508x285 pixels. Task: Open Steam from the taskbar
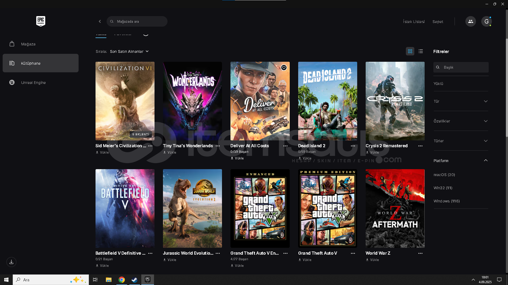coord(134,280)
